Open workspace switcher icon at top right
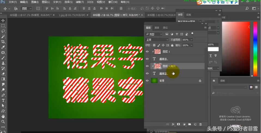The image size is (261, 133). tap(254, 8)
